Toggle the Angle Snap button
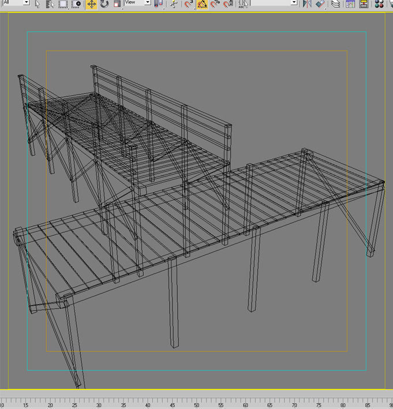This screenshot has height=409, width=393. pyautogui.click(x=202, y=4)
